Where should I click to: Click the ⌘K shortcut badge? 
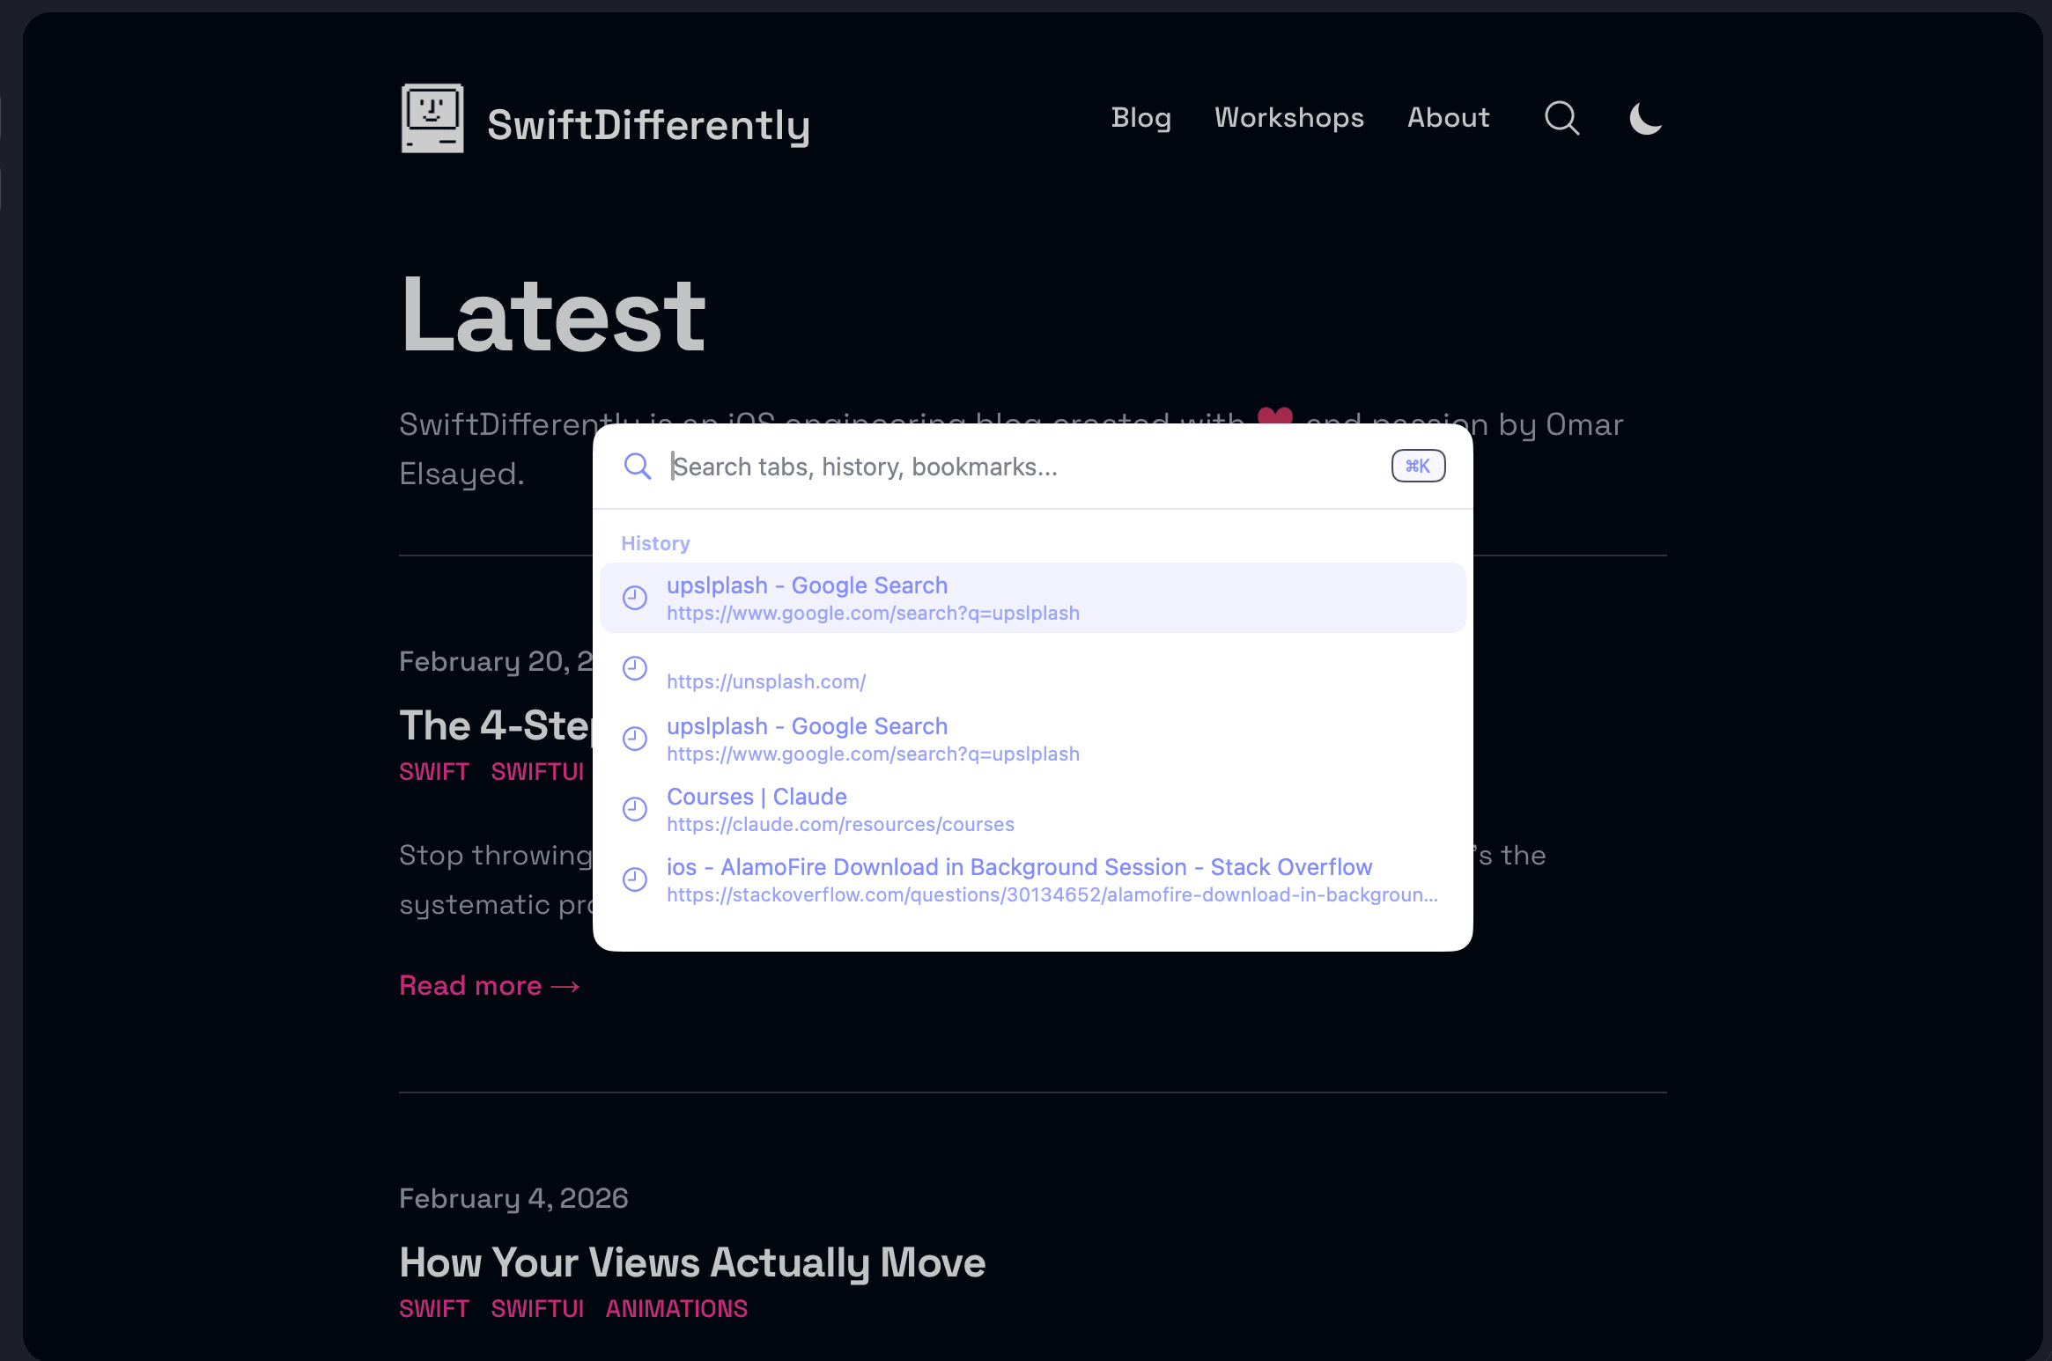coord(1418,466)
